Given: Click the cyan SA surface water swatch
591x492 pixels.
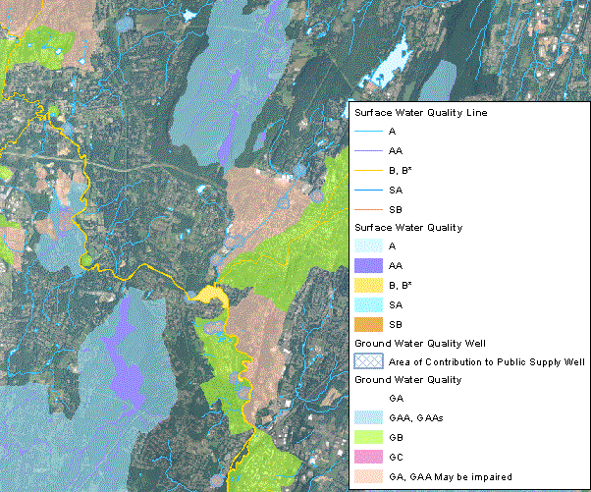Looking at the screenshot, I should (368, 305).
